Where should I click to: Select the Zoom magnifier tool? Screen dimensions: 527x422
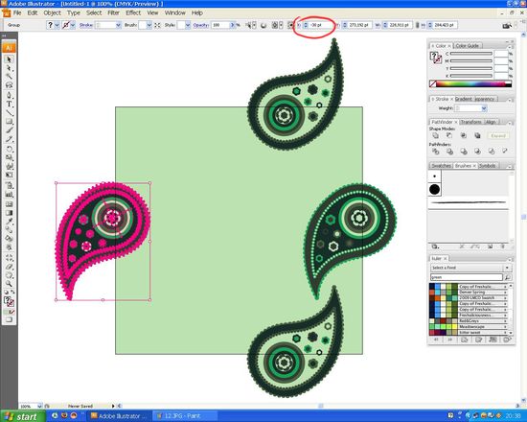click(9, 284)
